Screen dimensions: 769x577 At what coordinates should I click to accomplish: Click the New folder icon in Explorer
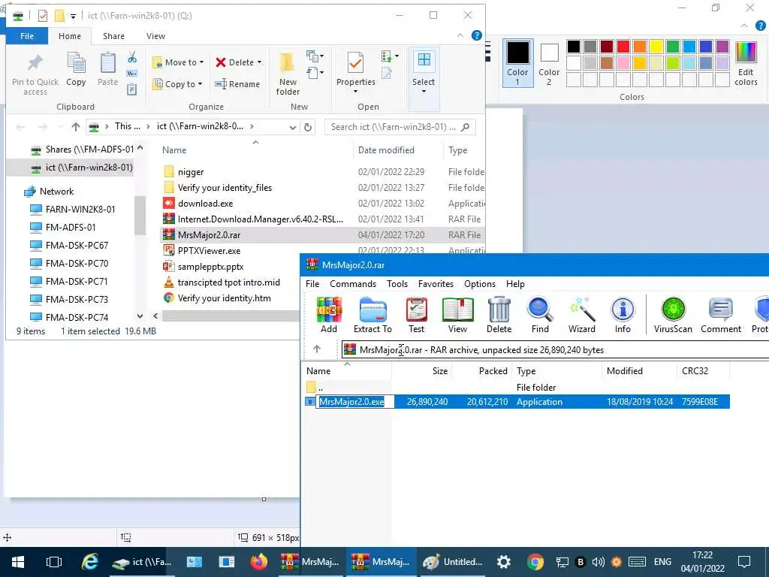pos(288,74)
